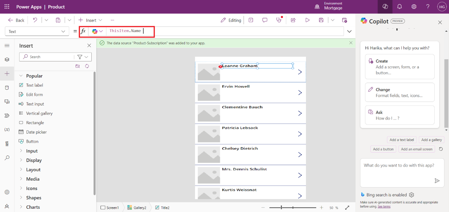The height and width of the screenshot is (212, 449).
Task: Open the Insert menu in command bar
Action: click(90, 20)
